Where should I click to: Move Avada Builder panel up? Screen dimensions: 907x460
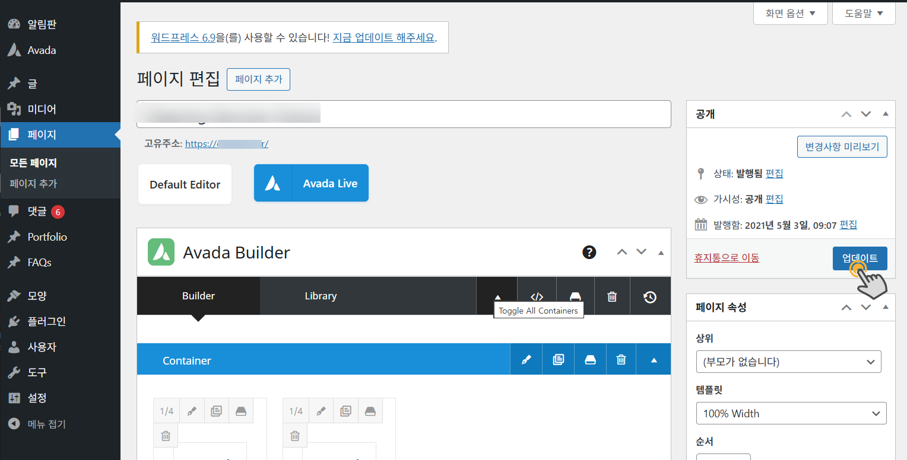(622, 252)
